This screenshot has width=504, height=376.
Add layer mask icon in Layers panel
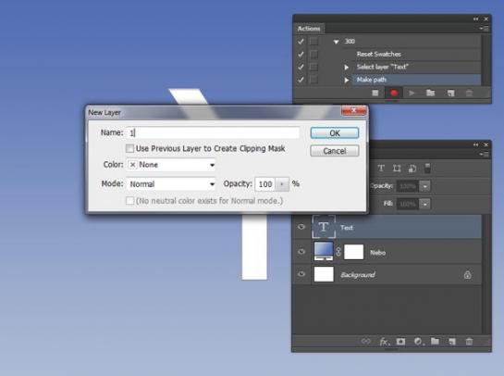point(400,341)
